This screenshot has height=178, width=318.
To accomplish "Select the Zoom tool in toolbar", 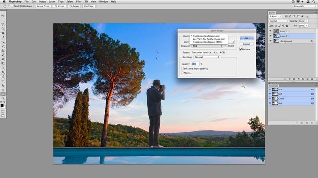I will [3, 99].
